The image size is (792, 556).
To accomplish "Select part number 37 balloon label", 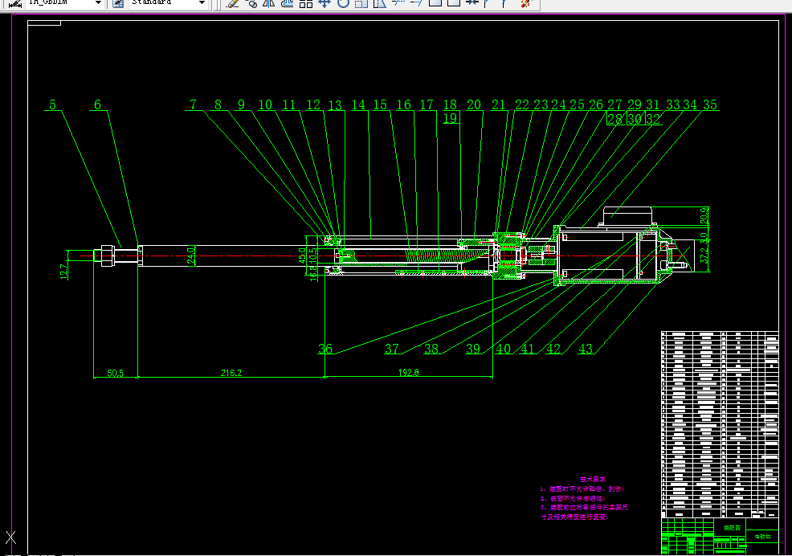I will click(392, 349).
